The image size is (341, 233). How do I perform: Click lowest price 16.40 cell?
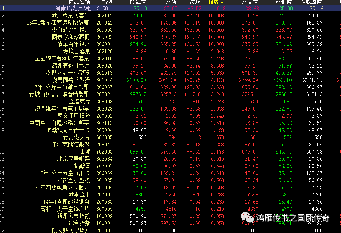[x=285, y=202]
